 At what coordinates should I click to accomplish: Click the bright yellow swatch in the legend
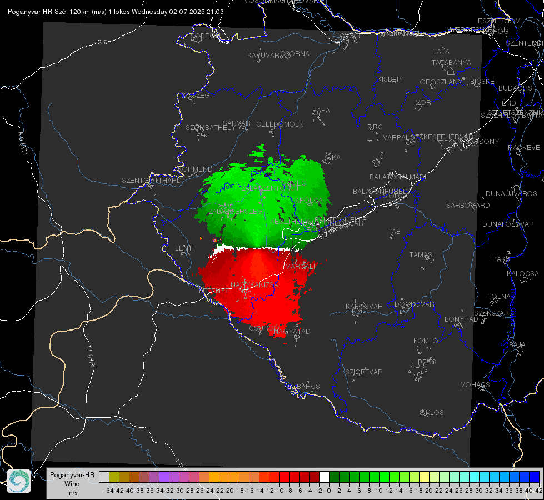coord(425,477)
